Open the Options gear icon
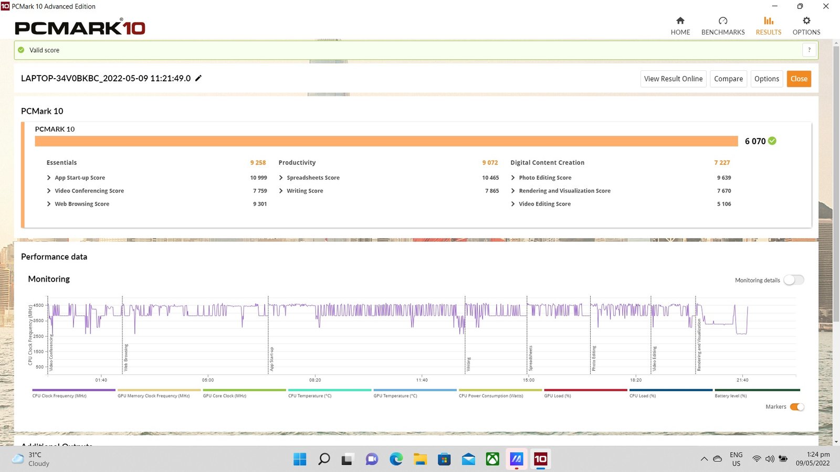The width and height of the screenshot is (840, 472). coord(806,21)
